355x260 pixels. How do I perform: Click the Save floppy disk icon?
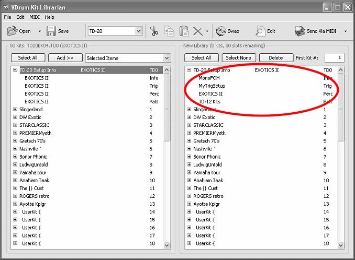[x=51, y=31]
